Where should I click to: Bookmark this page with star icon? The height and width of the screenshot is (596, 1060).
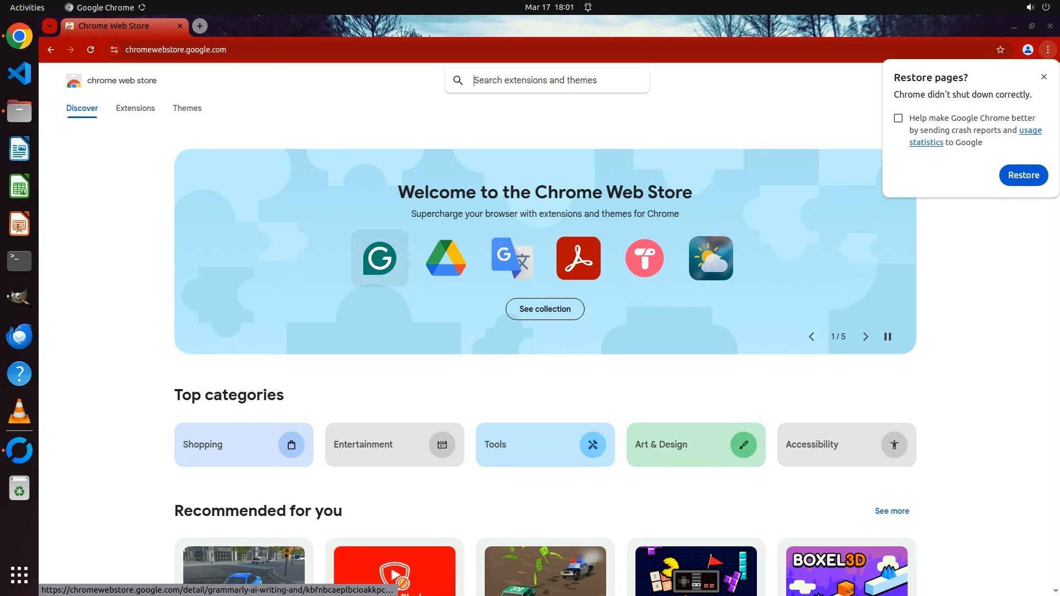pyautogui.click(x=1000, y=50)
